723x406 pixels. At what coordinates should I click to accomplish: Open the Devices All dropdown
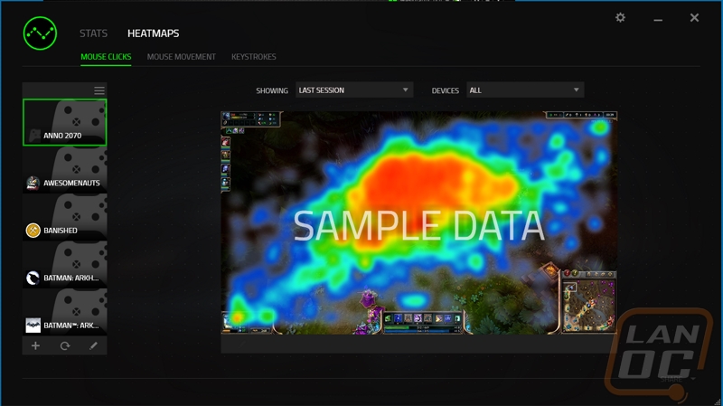pos(525,90)
